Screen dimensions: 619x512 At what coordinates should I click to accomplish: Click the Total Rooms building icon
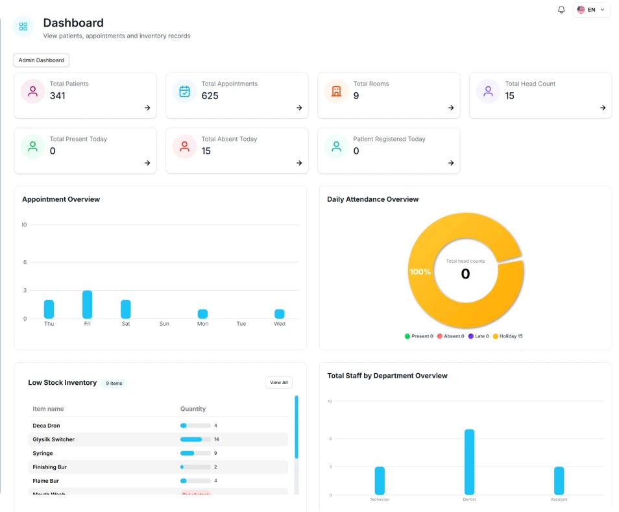(x=336, y=91)
